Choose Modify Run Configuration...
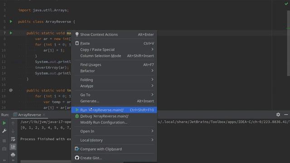 coord(114,122)
